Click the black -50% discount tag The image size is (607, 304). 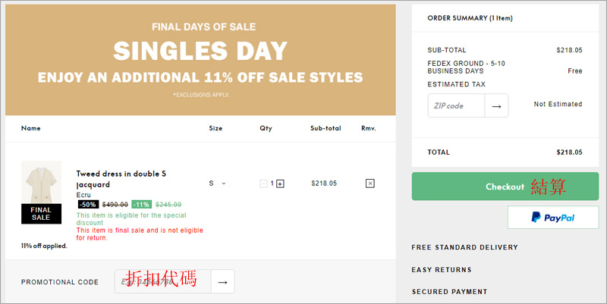(x=87, y=204)
